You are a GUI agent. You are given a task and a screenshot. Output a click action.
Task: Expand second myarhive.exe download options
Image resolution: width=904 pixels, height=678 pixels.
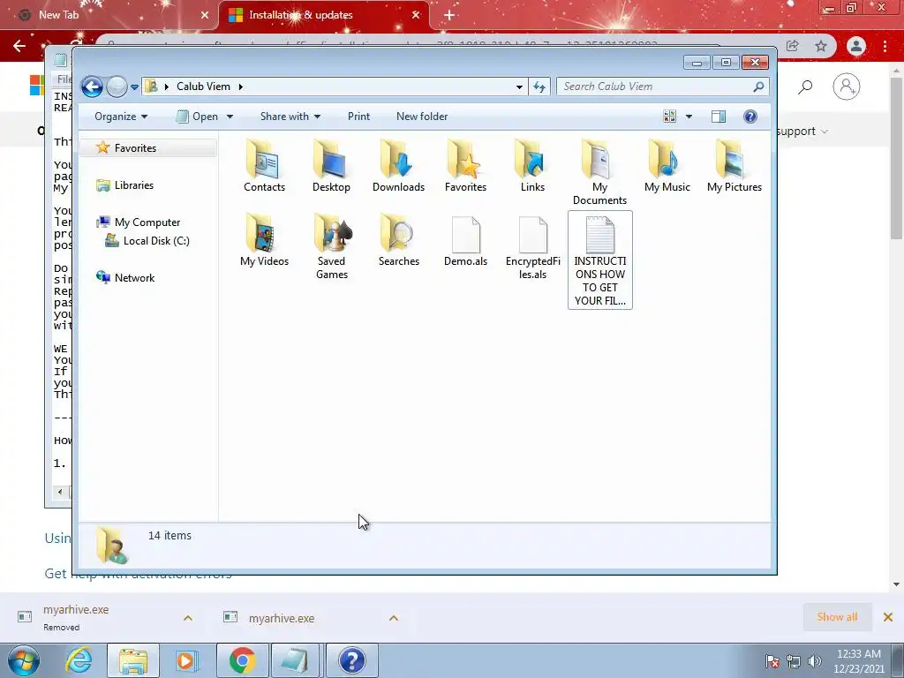tap(394, 618)
